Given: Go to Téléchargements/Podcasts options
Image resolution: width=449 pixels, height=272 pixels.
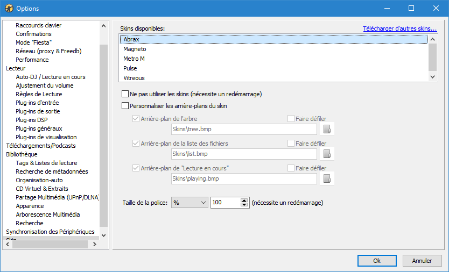Looking at the screenshot, I should [x=41, y=146].
